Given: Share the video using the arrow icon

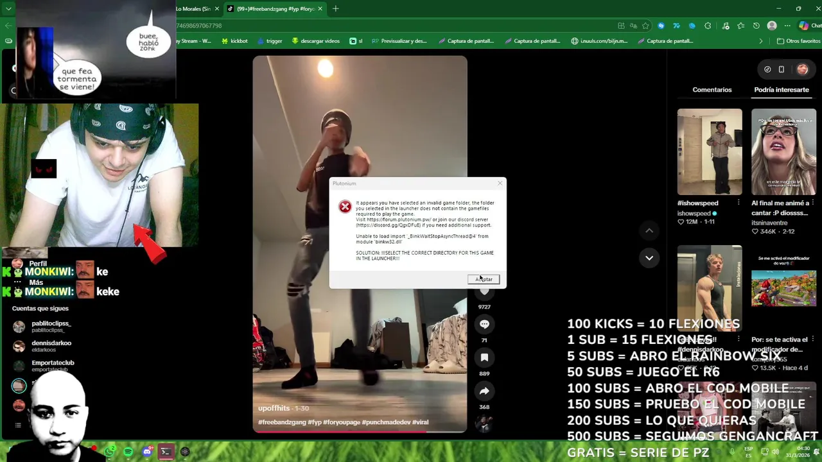Looking at the screenshot, I should point(484,391).
